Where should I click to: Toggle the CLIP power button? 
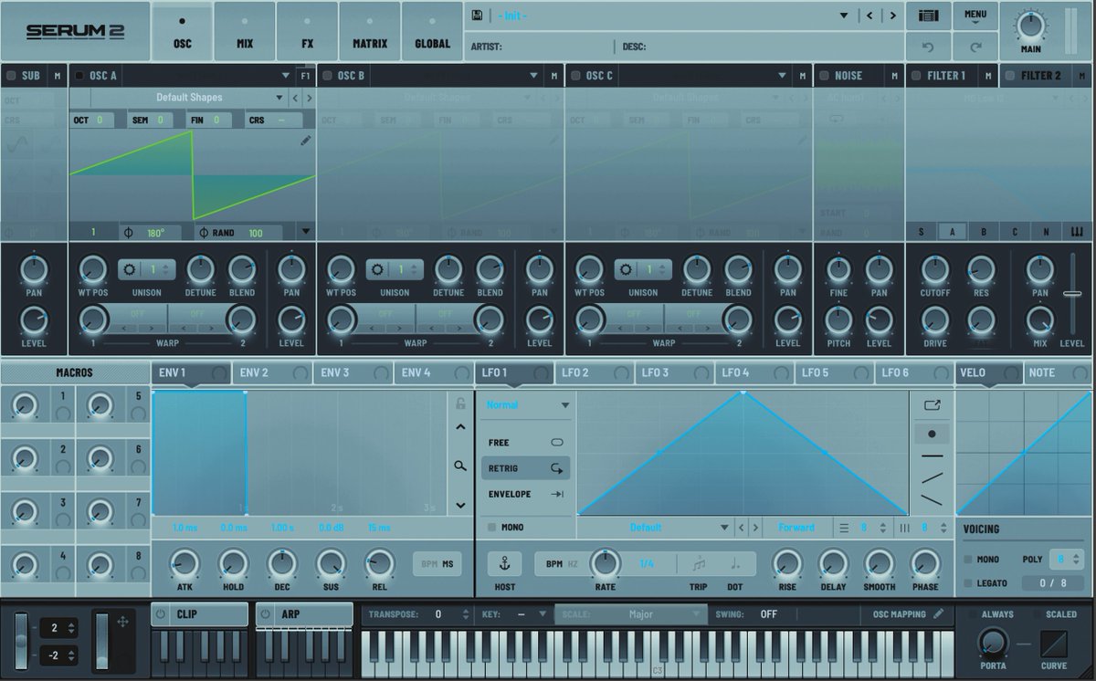(x=161, y=614)
